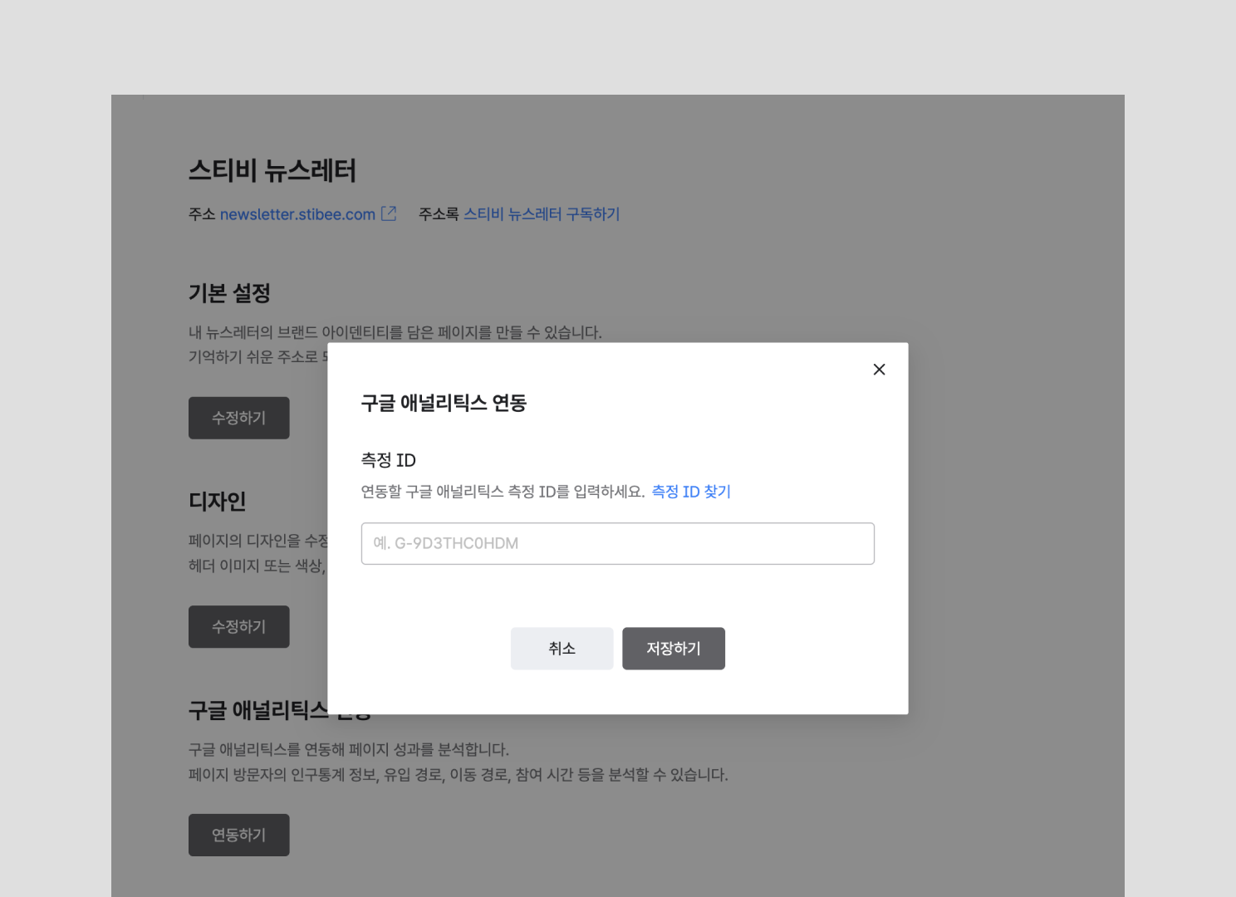
Task: Click the 디자인 section heading
Action: [x=218, y=502]
